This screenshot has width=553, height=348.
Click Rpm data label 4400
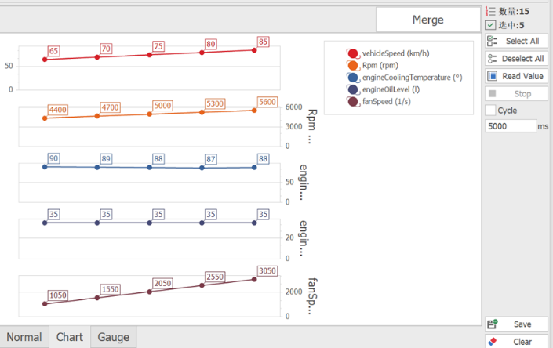[x=58, y=110]
